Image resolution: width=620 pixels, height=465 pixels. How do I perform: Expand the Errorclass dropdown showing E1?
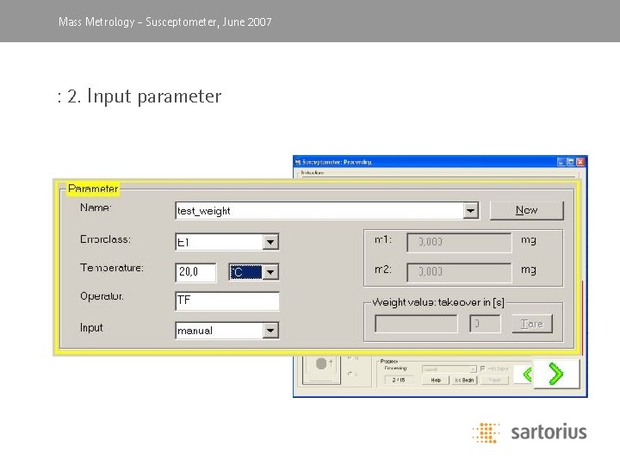point(270,242)
